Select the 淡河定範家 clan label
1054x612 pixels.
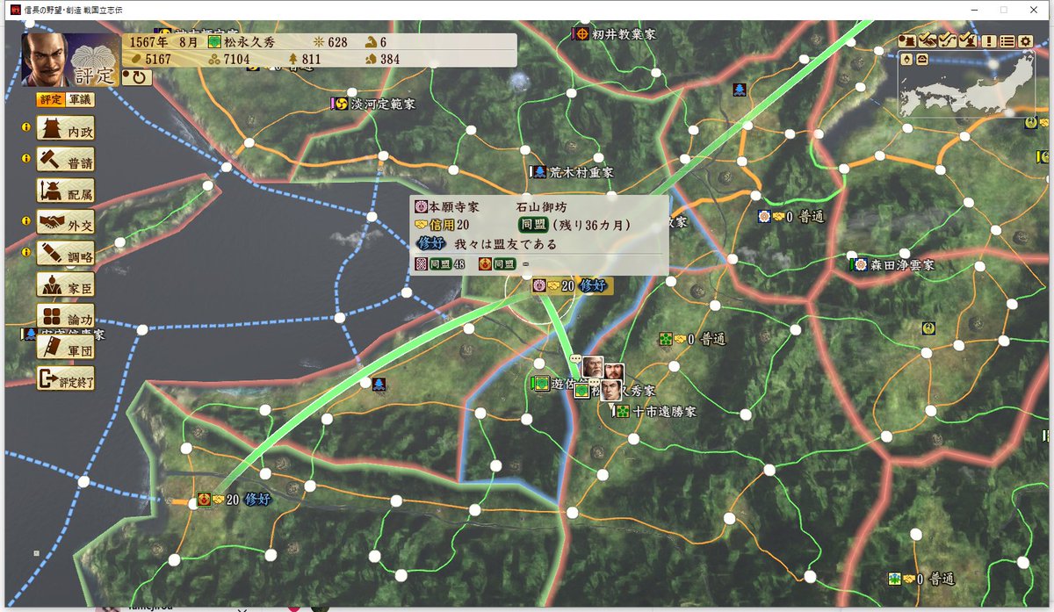(x=382, y=104)
